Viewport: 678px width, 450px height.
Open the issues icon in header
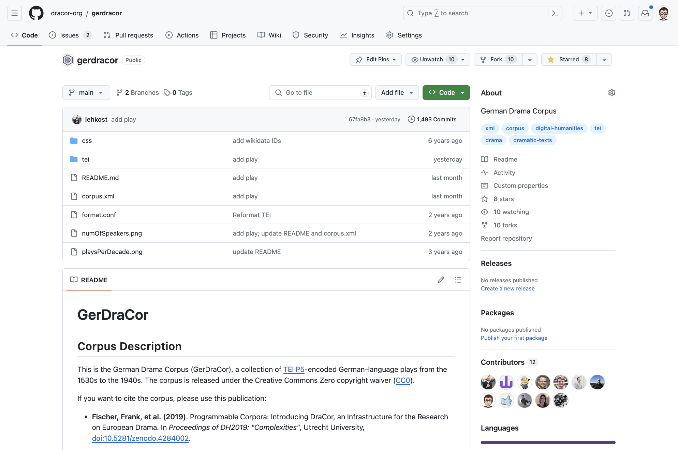(609, 13)
